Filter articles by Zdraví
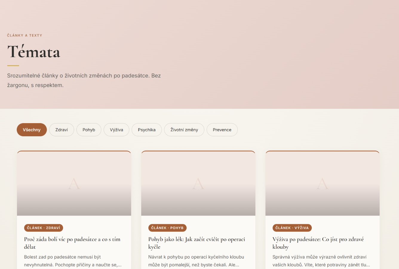The width and height of the screenshot is (399, 269). coord(62,130)
